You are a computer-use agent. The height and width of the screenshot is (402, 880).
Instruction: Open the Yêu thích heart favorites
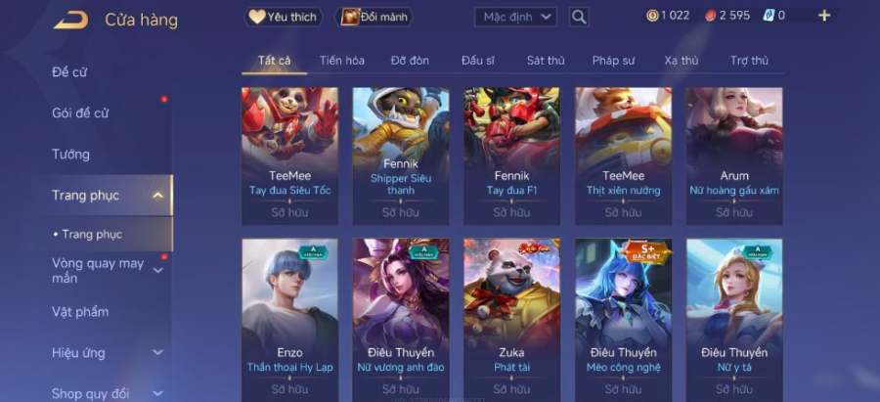tap(284, 17)
